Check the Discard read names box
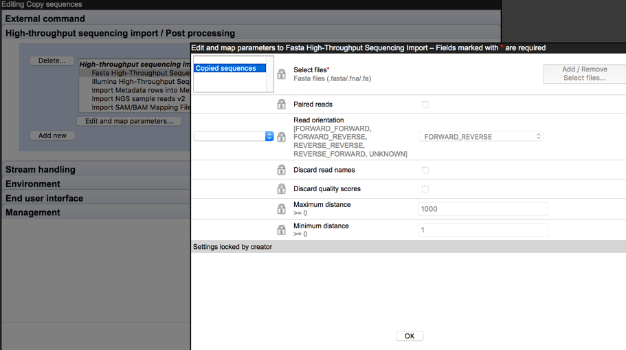 [425, 171]
